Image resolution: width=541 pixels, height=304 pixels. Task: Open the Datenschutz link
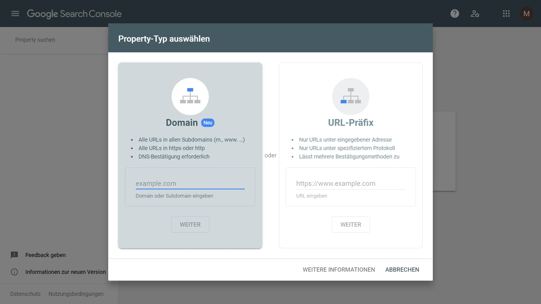tap(25, 294)
